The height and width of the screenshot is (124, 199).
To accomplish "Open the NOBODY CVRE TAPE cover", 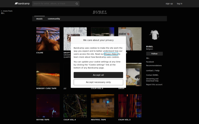I will [48, 74].
